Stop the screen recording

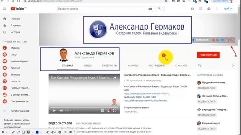pyautogui.click(x=70, y=132)
